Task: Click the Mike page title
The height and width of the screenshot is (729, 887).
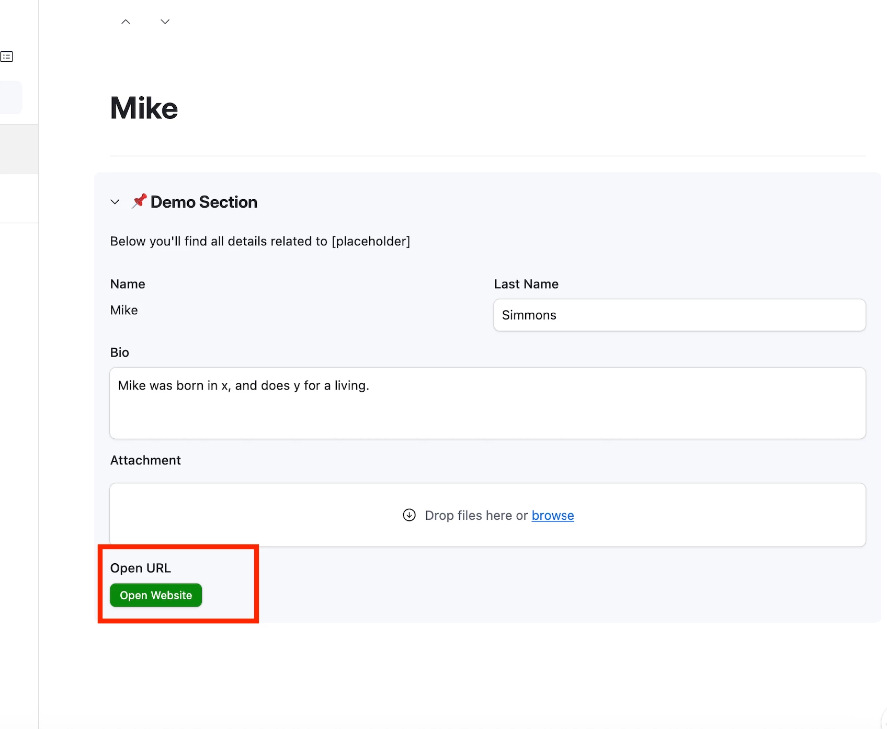Action: click(x=144, y=108)
